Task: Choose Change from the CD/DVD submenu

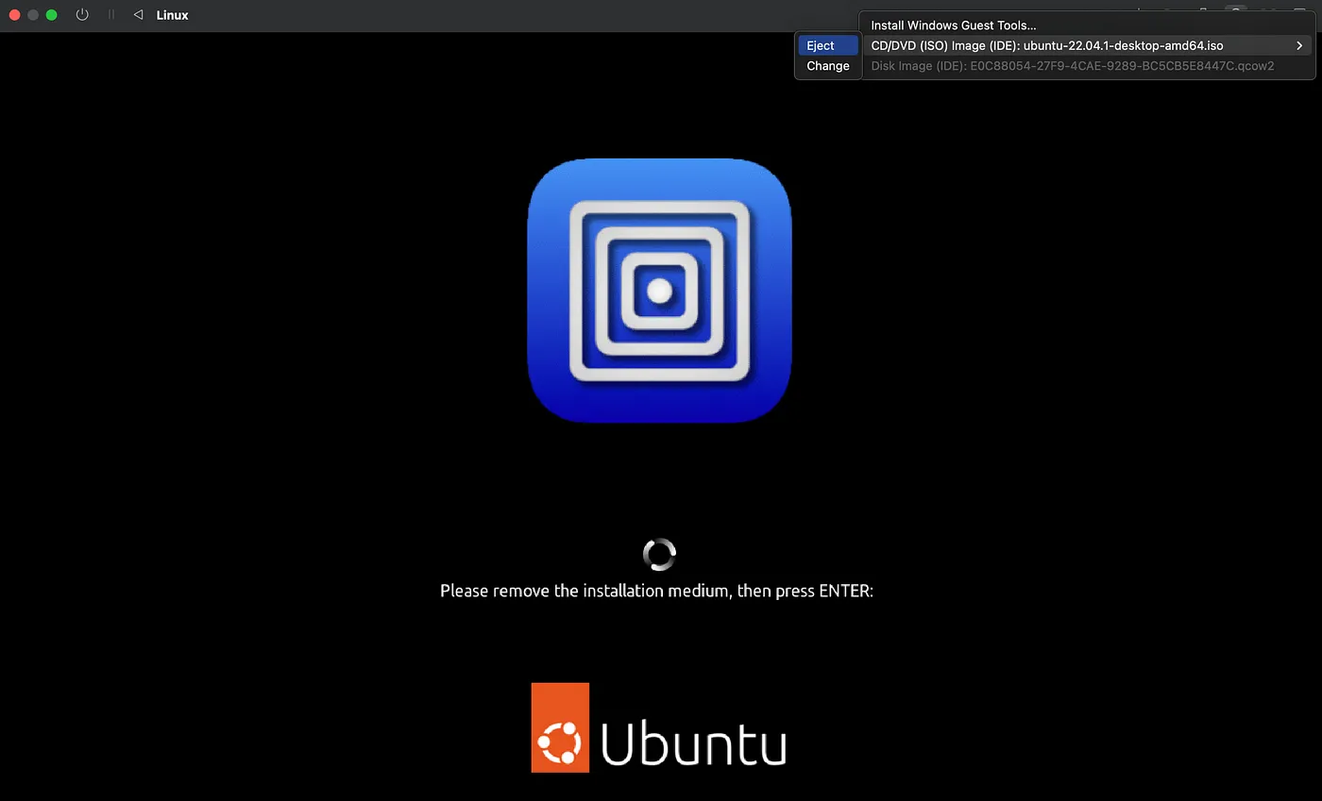Action: click(x=828, y=66)
